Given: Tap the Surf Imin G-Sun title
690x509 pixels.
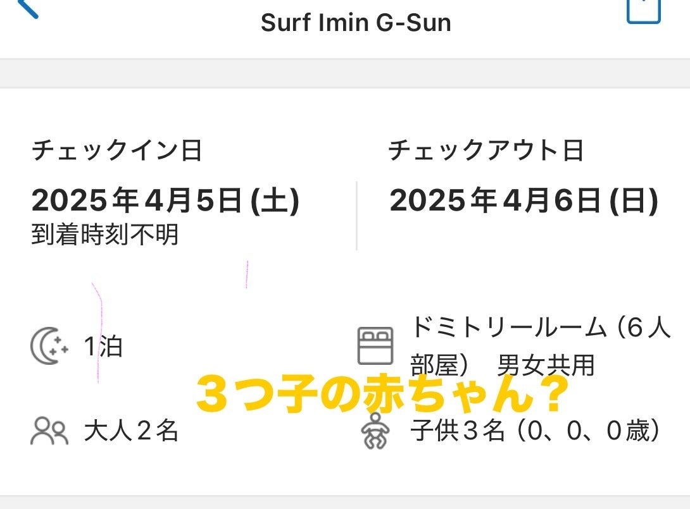Looking at the screenshot, I should (x=356, y=23).
